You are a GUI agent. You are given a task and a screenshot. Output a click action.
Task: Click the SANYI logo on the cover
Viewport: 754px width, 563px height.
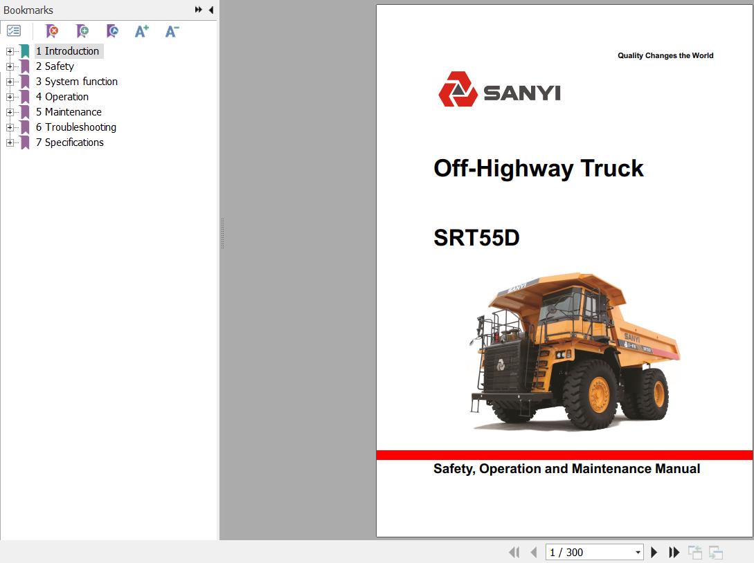pyautogui.click(x=499, y=89)
